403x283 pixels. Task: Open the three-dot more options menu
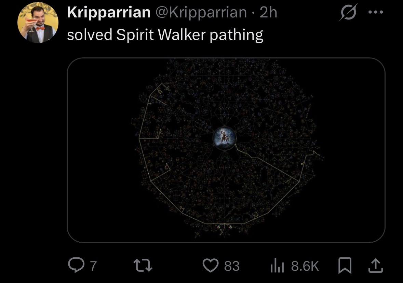376,12
